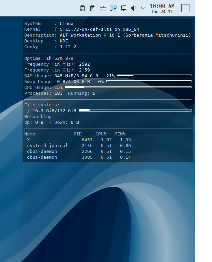This screenshot has height=262, width=212.
Task: Click the Running 6 count
Action: point(94,93)
